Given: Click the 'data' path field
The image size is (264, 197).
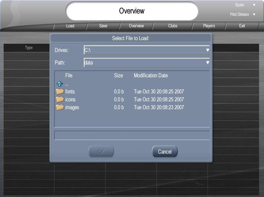Looking at the screenshot, I should 147,62.
